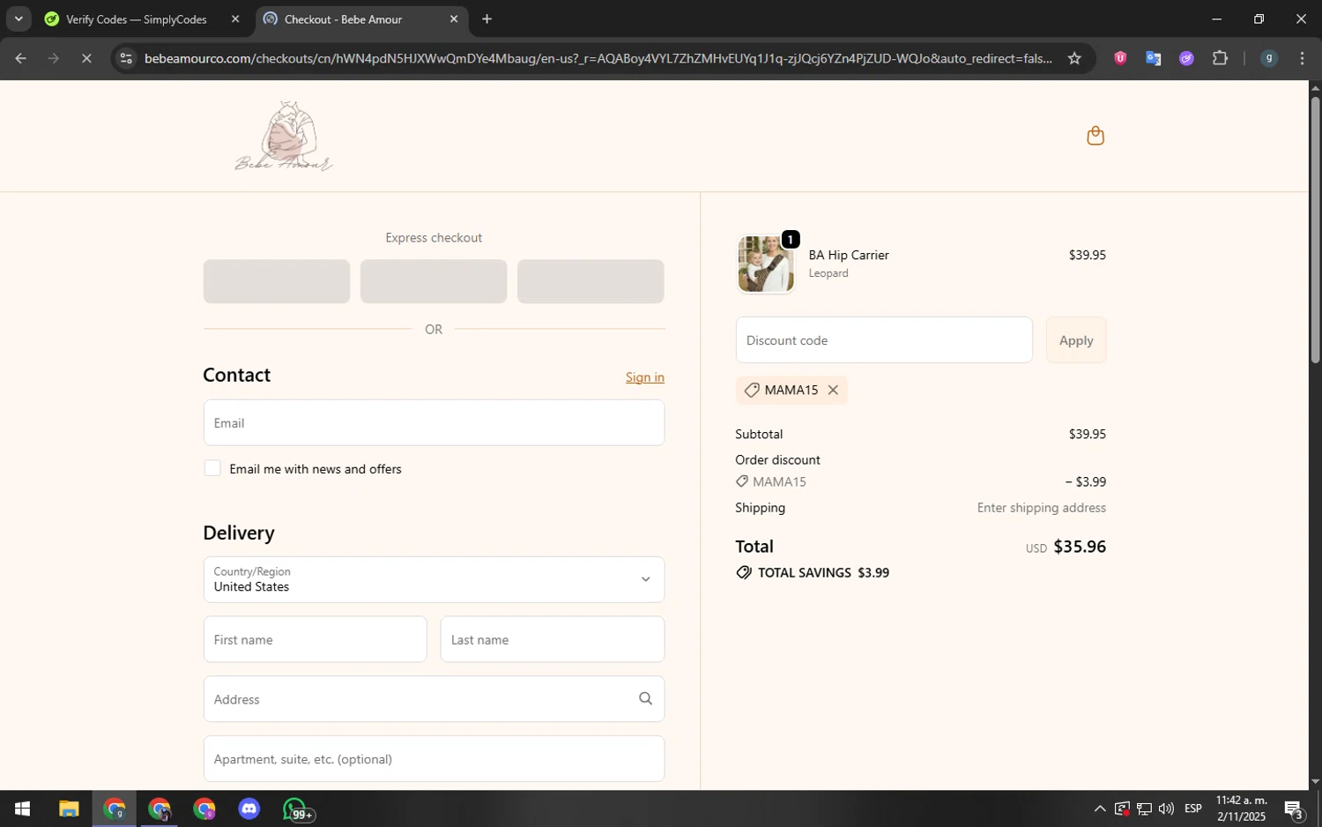The width and height of the screenshot is (1322, 827).
Task: Check Email me with news and offers
Action: [212, 468]
